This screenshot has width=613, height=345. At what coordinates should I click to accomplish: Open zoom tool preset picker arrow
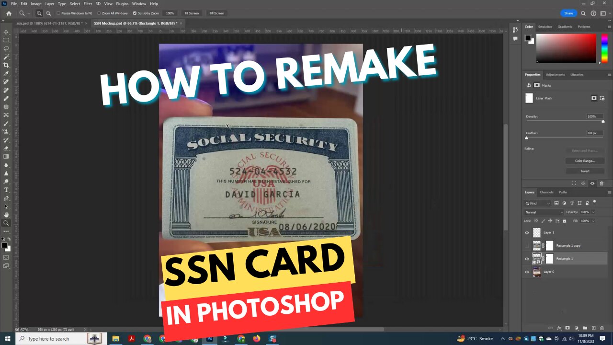pyautogui.click(x=29, y=13)
